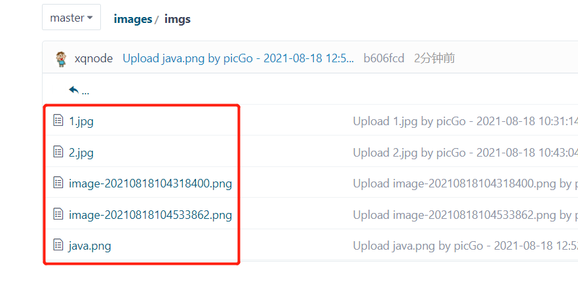
Task: Open the commit message for 2.jpg upload
Action: point(465,153)
